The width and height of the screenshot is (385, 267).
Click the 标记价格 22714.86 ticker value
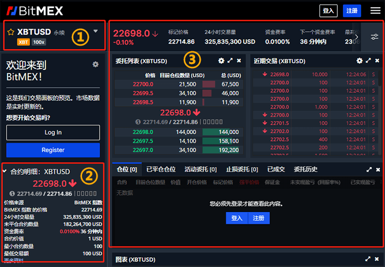click(x=181, y=42)
